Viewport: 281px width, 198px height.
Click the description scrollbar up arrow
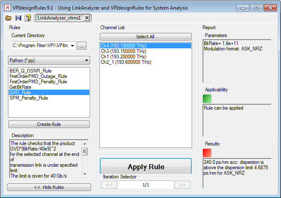click(x=85, y=144)
